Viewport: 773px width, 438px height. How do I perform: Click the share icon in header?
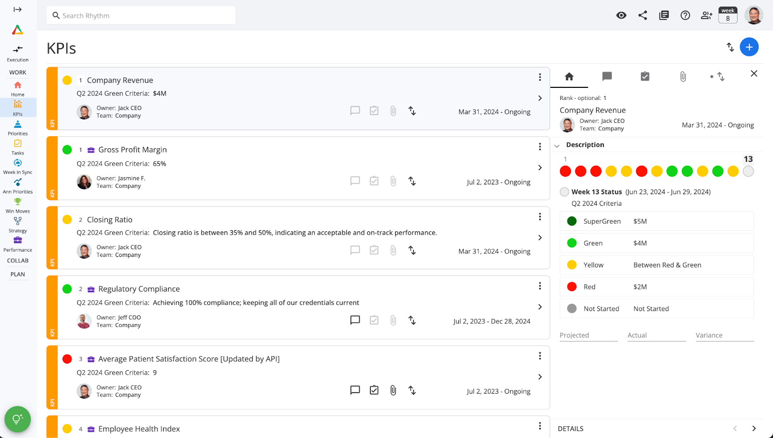(643, 15)
